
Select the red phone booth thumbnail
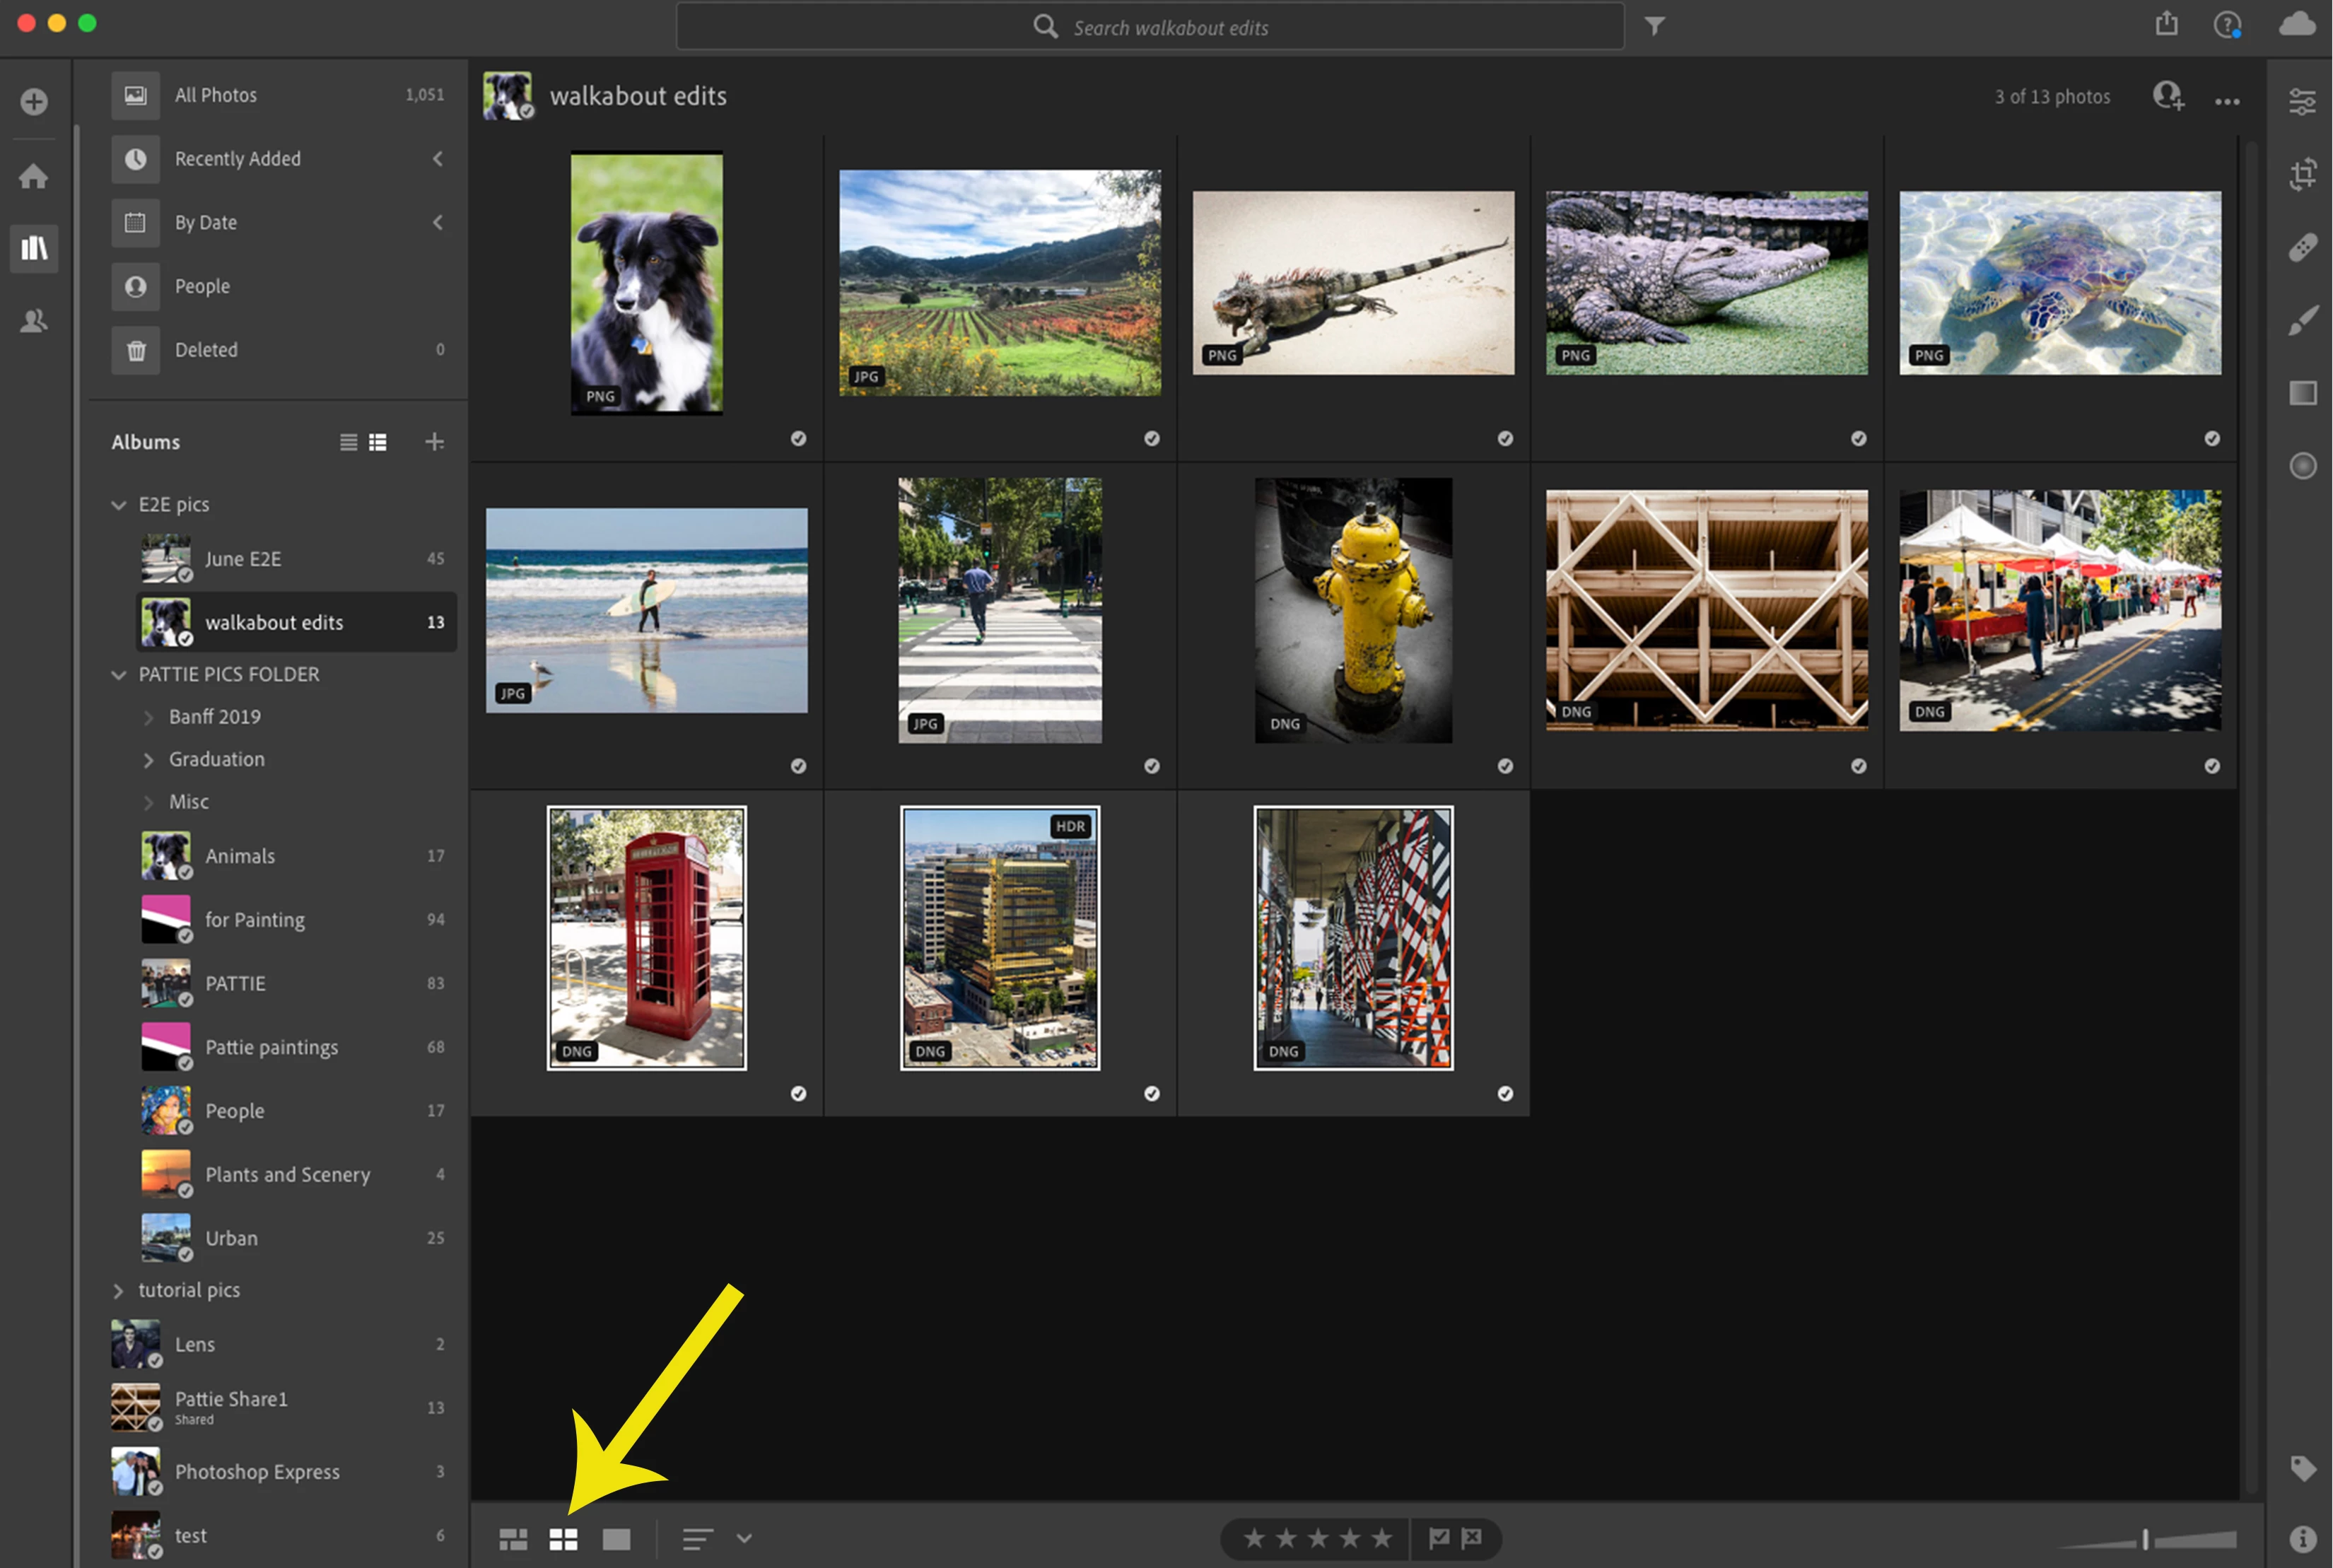pyautogui.click(x=646, y=938)
